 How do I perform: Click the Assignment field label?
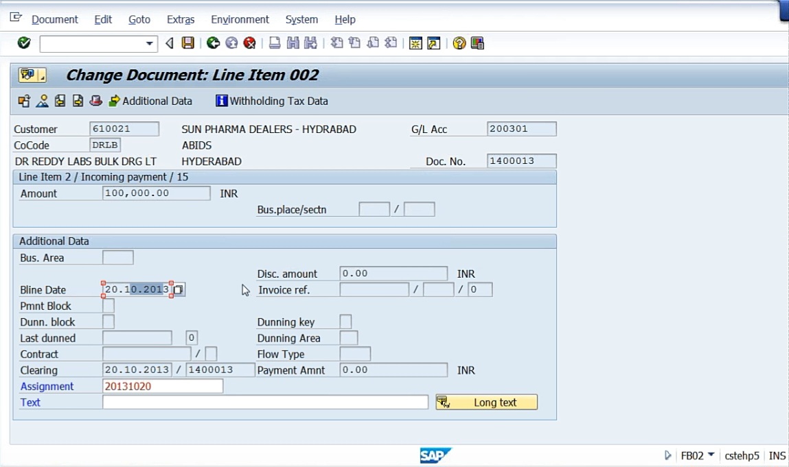[x=47, y=386]
